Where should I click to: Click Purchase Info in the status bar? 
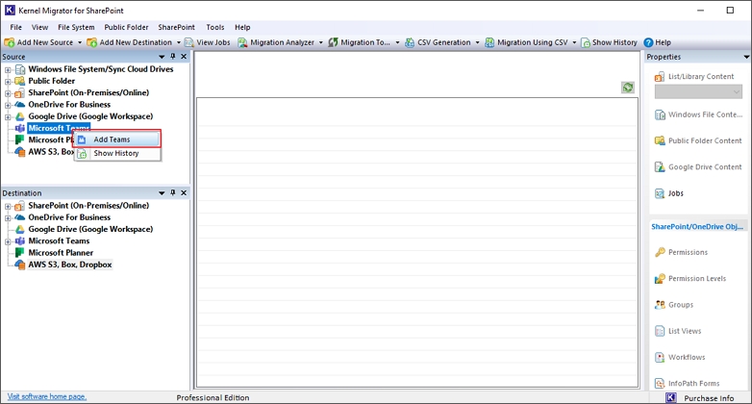tap(709, 398)
